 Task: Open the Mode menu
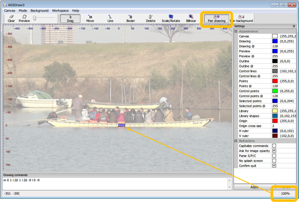pyautogui.click(x=23, y=11)
